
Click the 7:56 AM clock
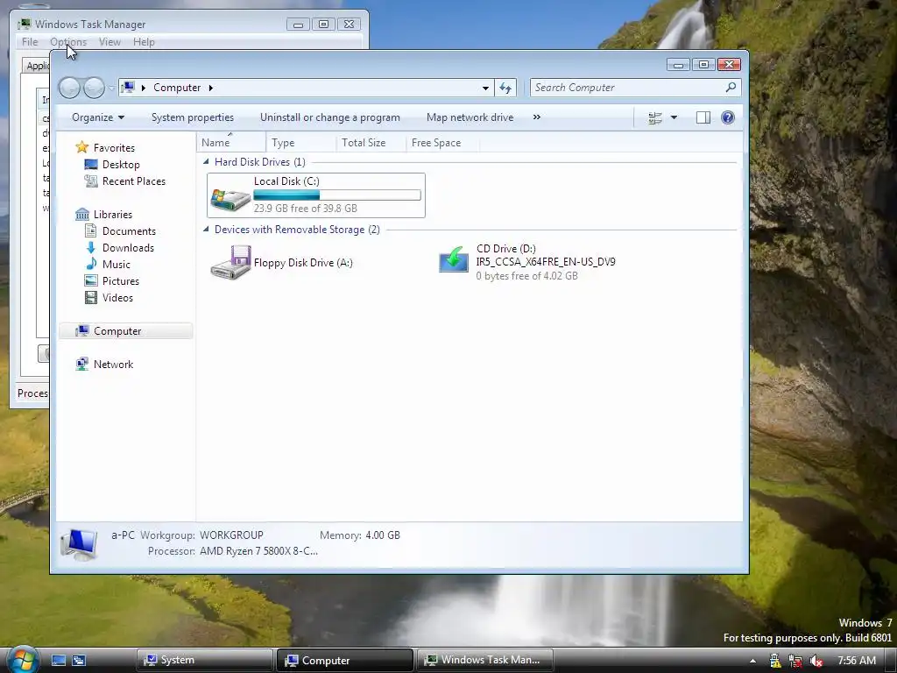pyautogui.click(x=857, y=661)
